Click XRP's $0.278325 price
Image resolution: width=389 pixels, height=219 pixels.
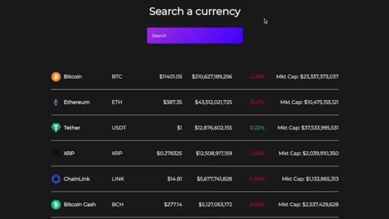point(169,153)
